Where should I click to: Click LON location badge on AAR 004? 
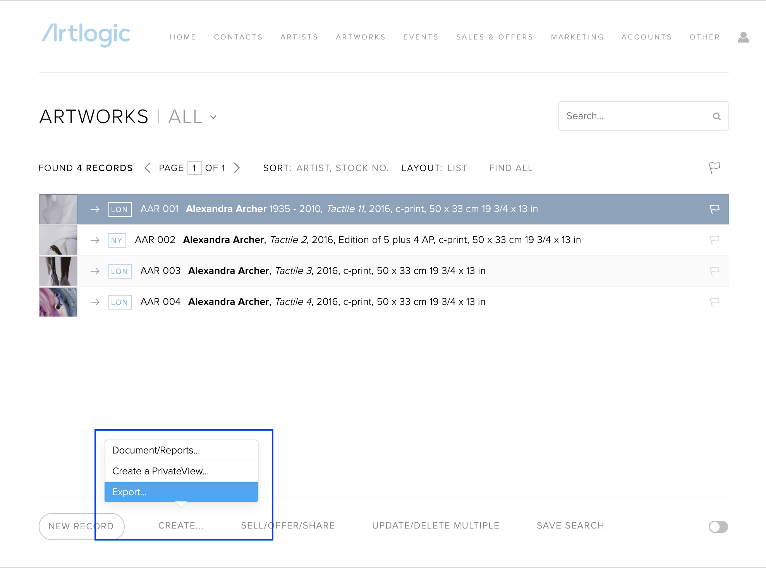(120, 302)
